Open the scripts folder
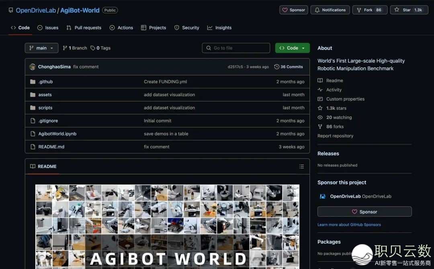 (x=45, y=108)
